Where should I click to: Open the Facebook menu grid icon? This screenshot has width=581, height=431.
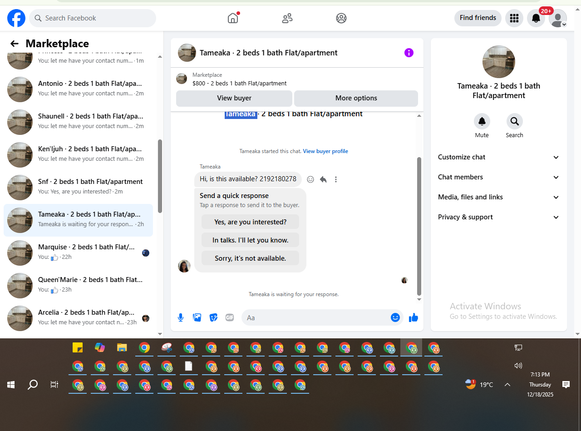pos(514,18)
